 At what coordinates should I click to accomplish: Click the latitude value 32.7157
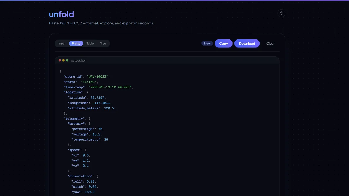97,98
